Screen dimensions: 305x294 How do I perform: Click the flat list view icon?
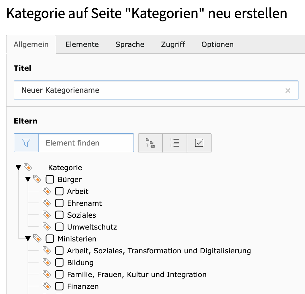tap(175, 143)
